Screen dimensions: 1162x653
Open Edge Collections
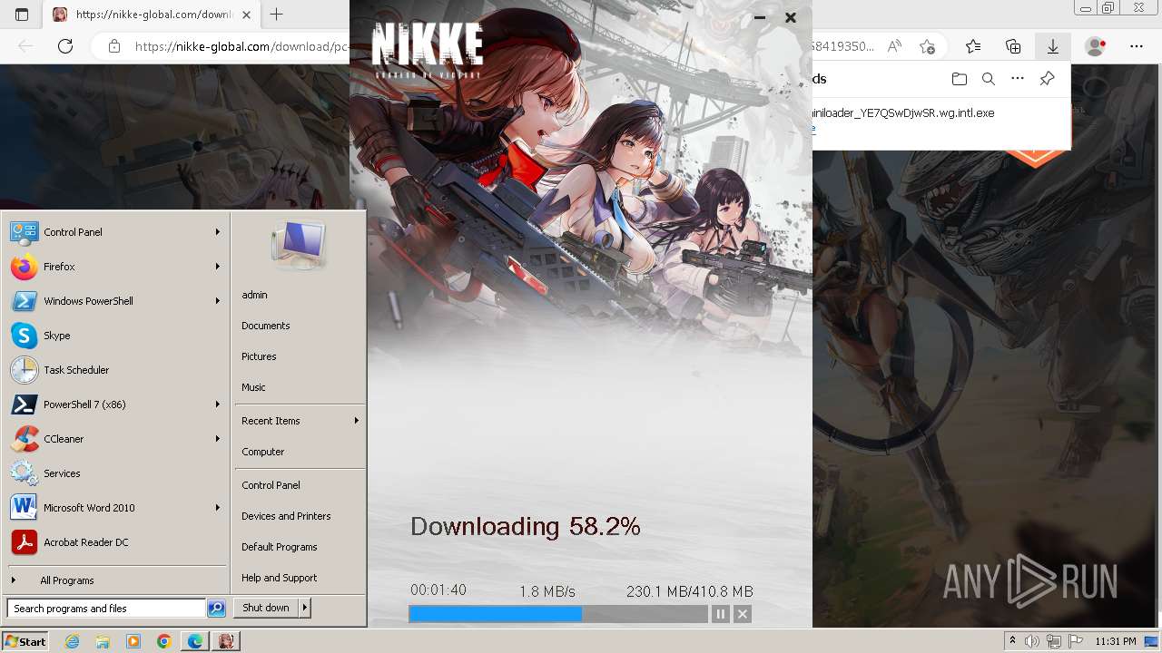click(1013, 46)
